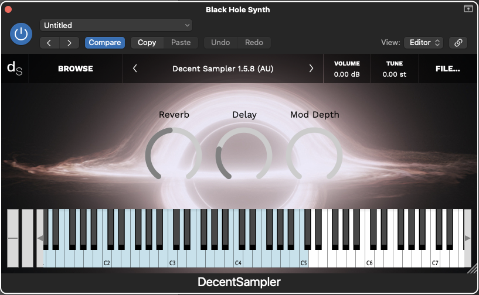Viewport: 479px width, 295px height.
Task: Click the modulation wheel strip
Action: [x=28, y=238]
